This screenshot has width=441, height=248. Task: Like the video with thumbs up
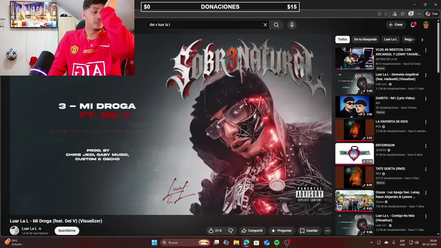(x=215, y=231)
